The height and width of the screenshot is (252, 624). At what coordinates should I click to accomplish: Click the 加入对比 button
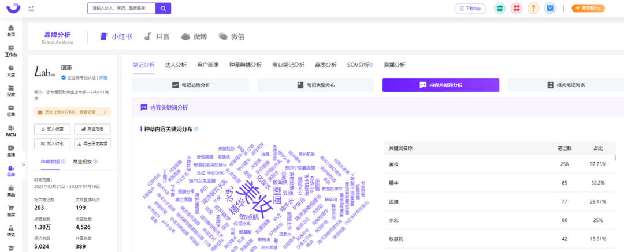53,144
